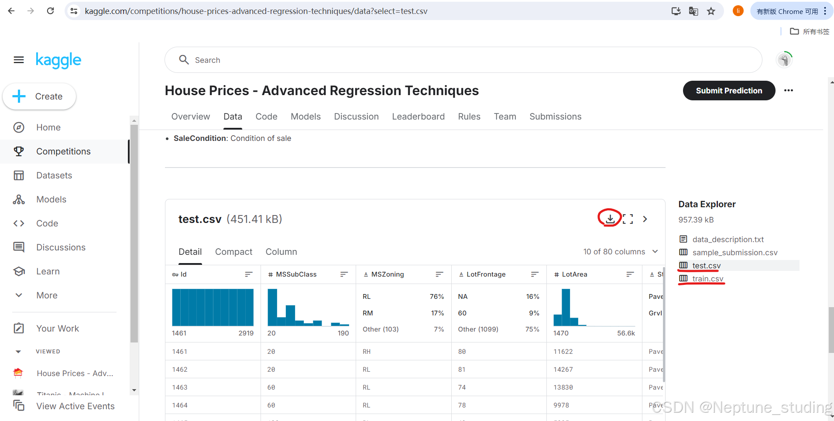Sort the LotArea column using its icon
This screenshot has width=834, height=421.
pos(630,274)
